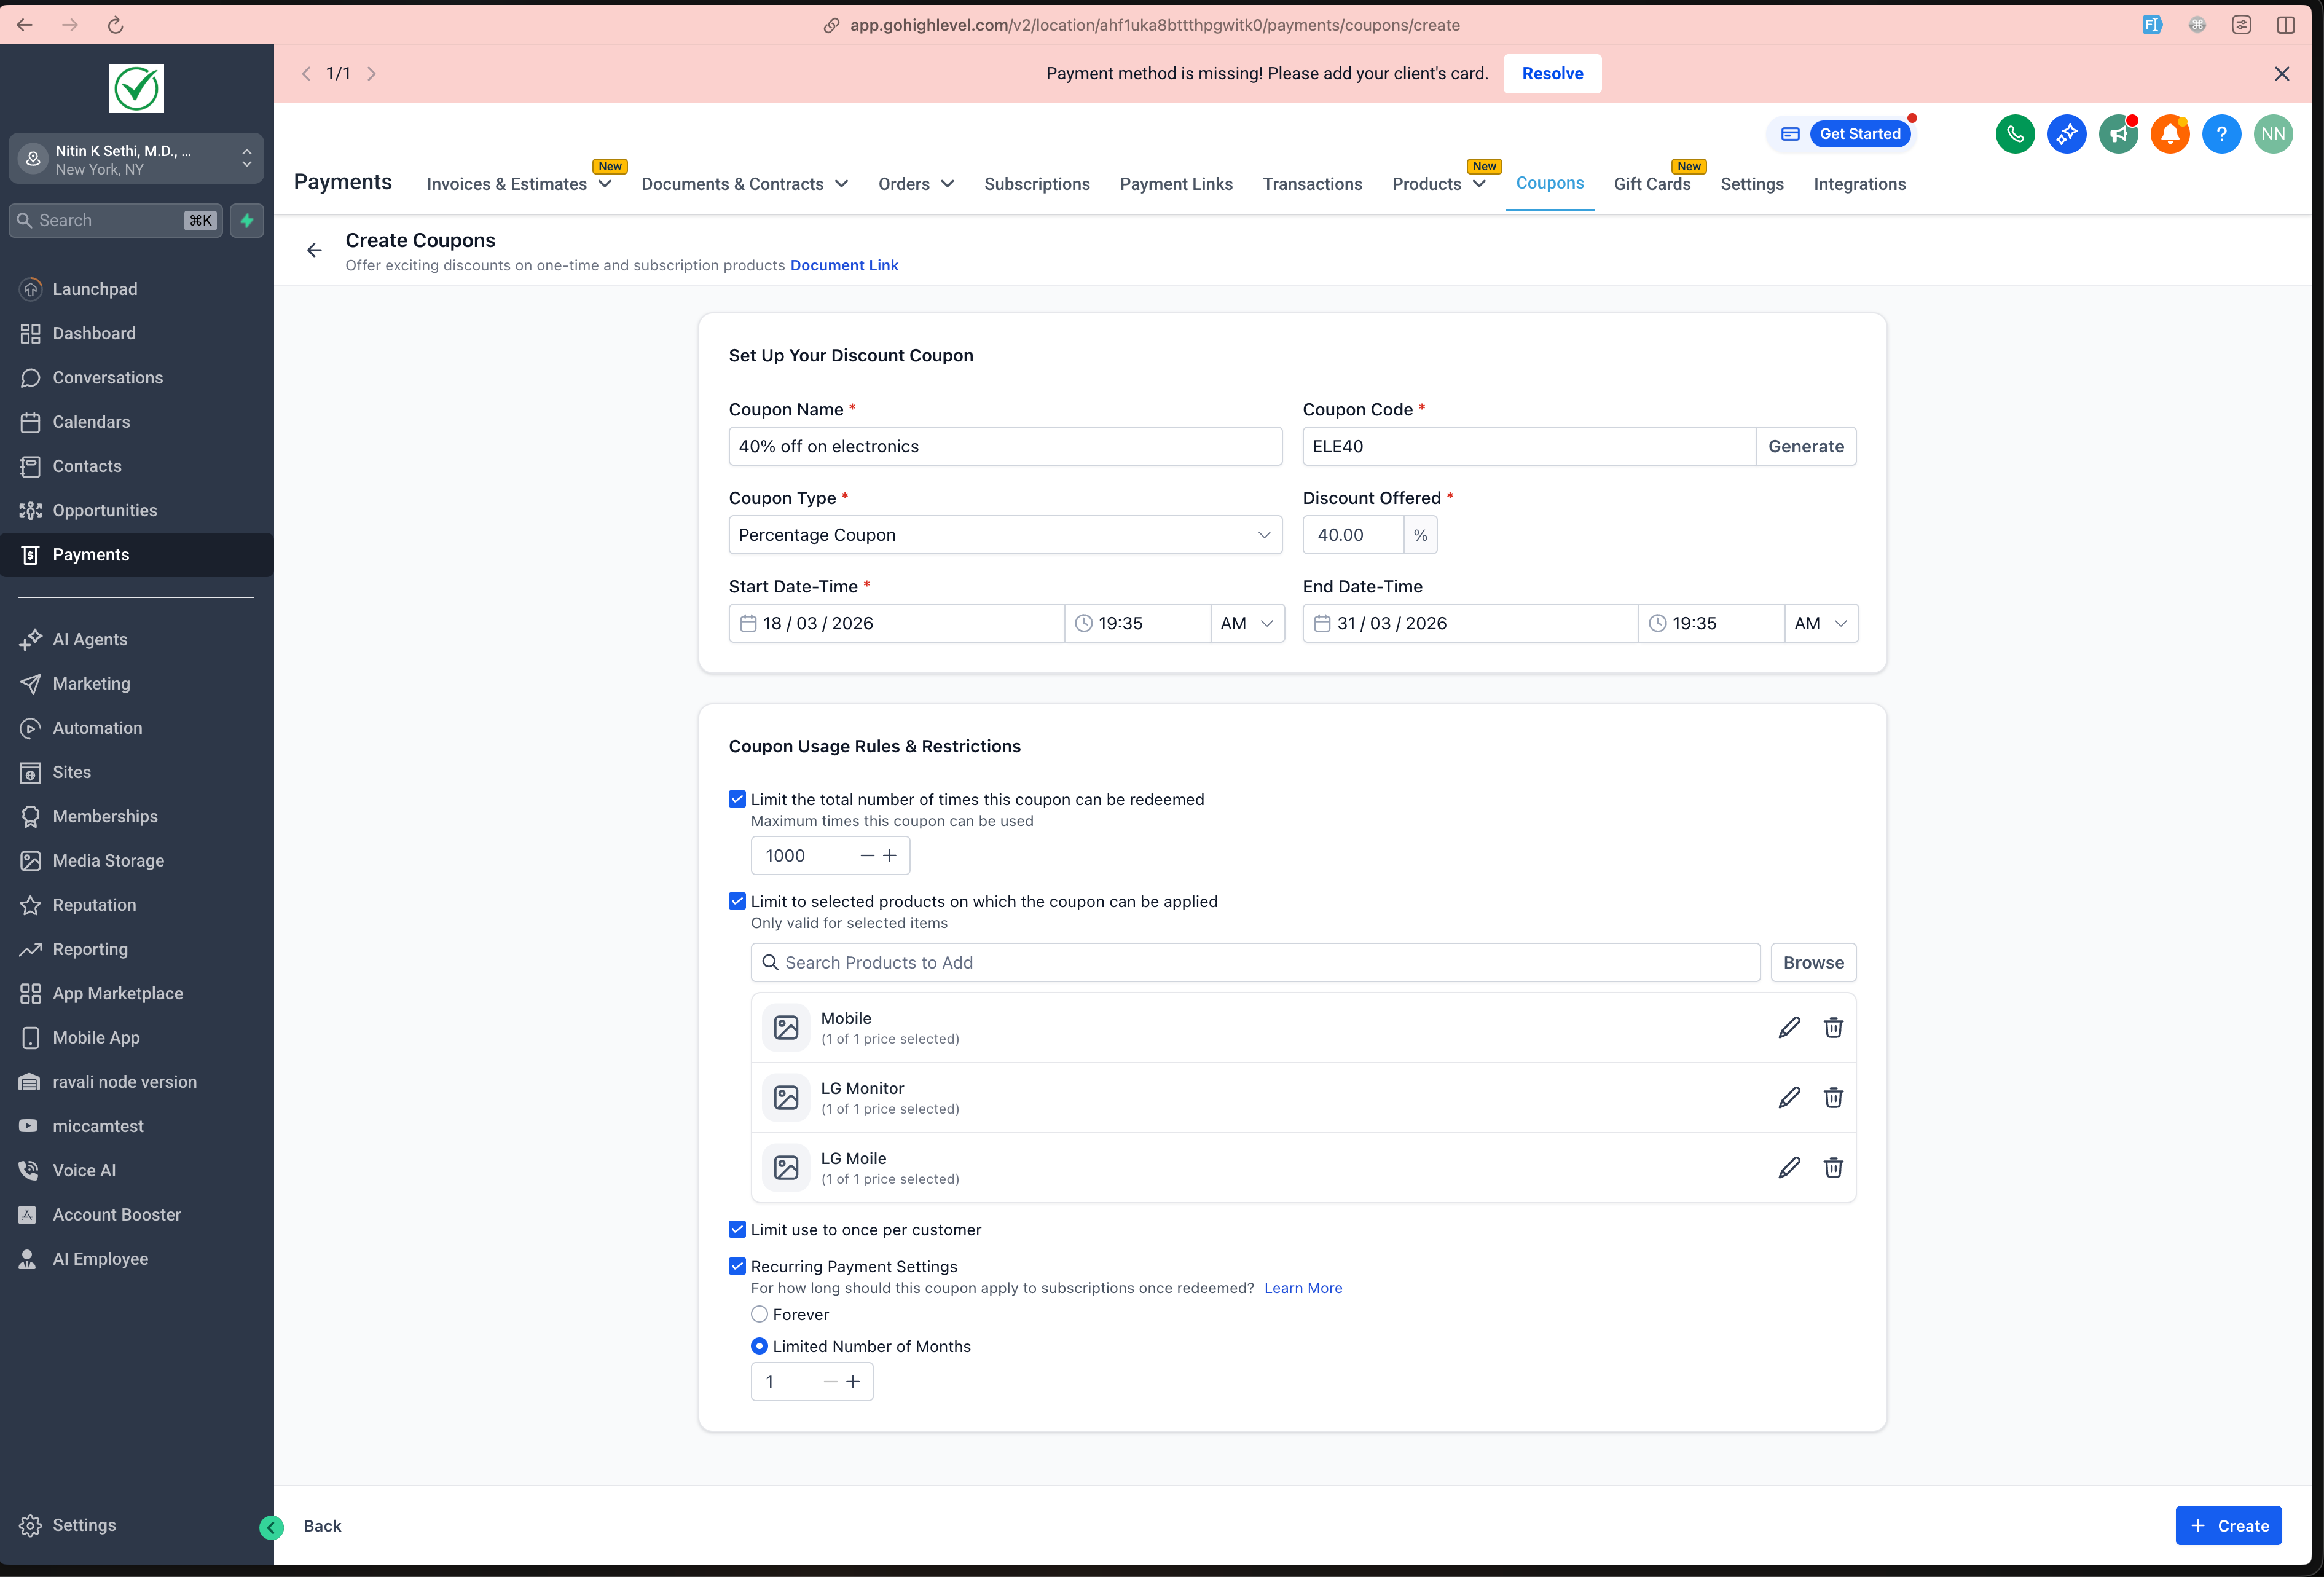
Task: Select the Forever radio option
Action: 759,1314
